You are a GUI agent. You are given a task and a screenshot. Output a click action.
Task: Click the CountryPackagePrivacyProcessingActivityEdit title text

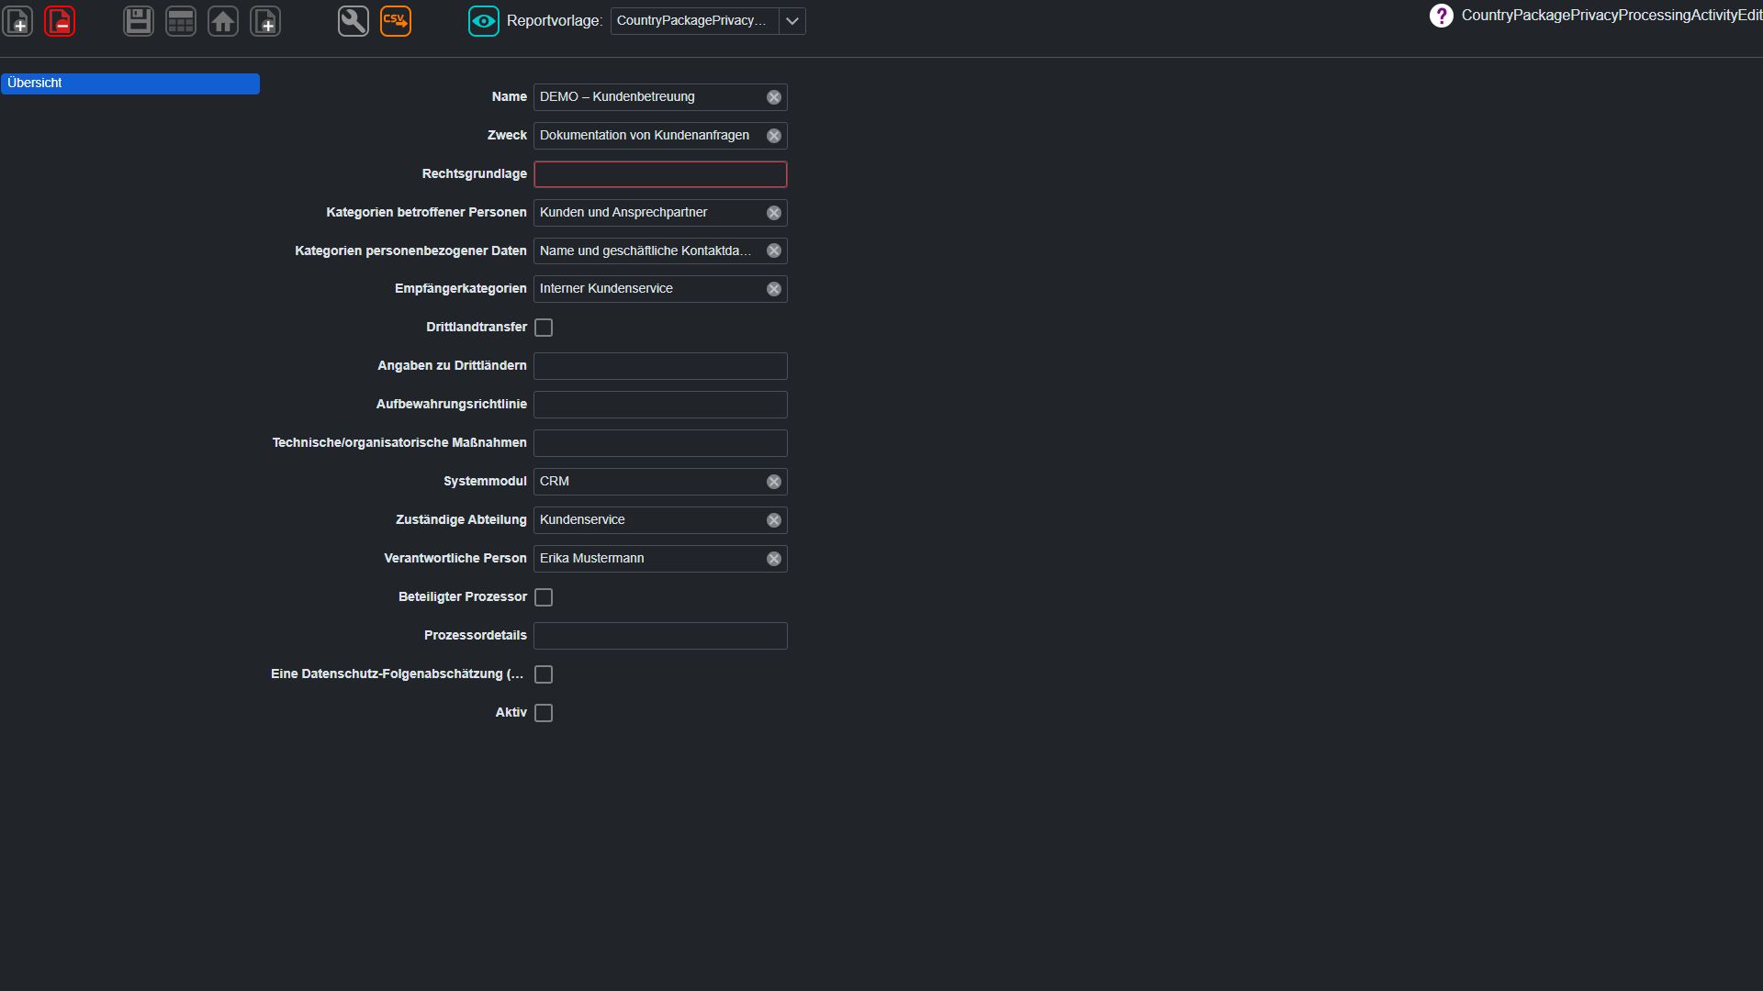1611,16
